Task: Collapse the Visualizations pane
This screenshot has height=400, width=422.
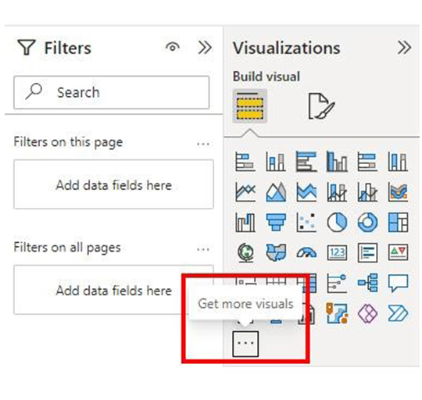Action: click(x=404, y=48)
